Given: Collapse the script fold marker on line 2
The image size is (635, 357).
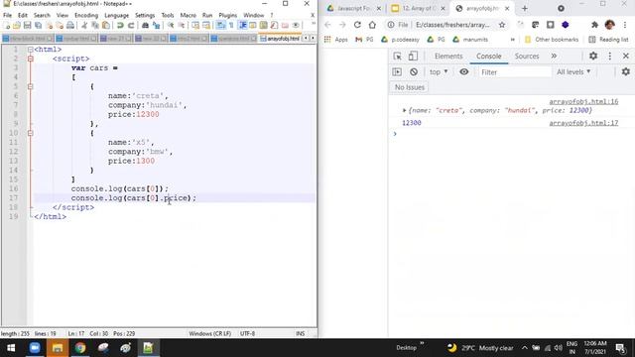Looking at the screenshot, I should tap(31, 59).
